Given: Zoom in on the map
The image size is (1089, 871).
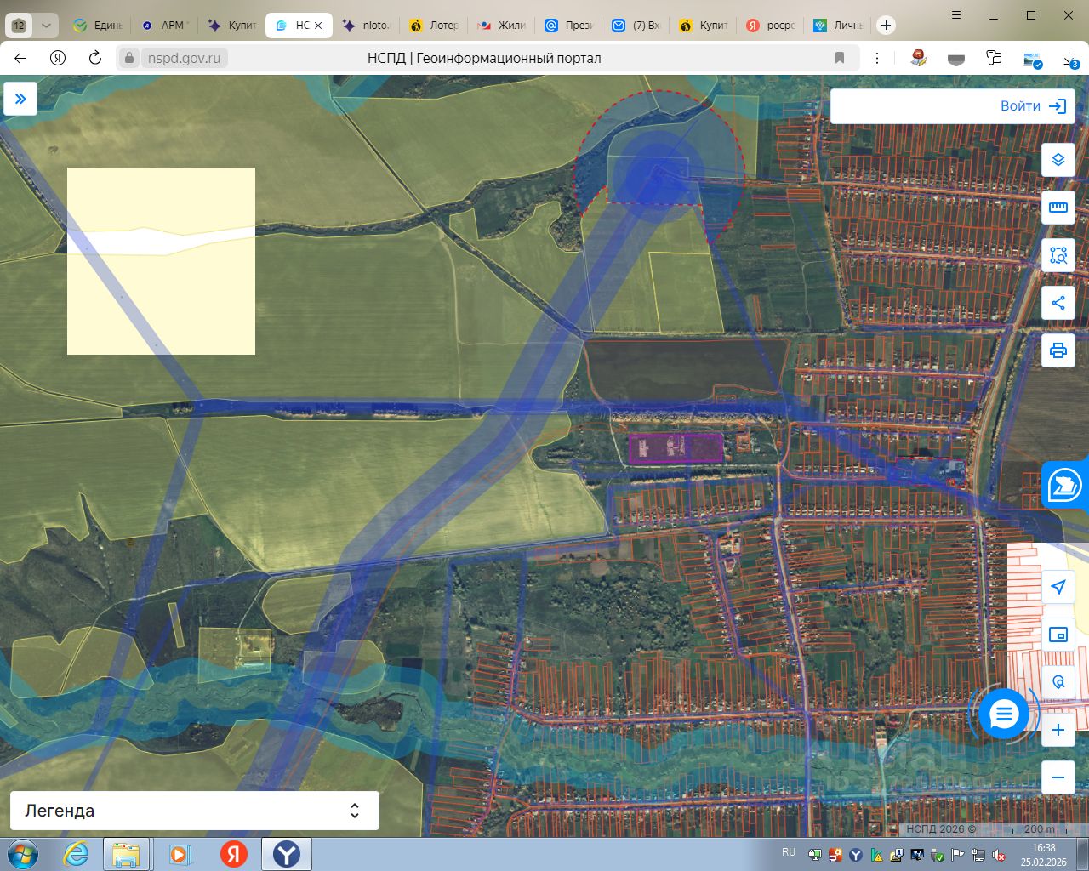Looking at the screenshot, I should [1058, 730].
